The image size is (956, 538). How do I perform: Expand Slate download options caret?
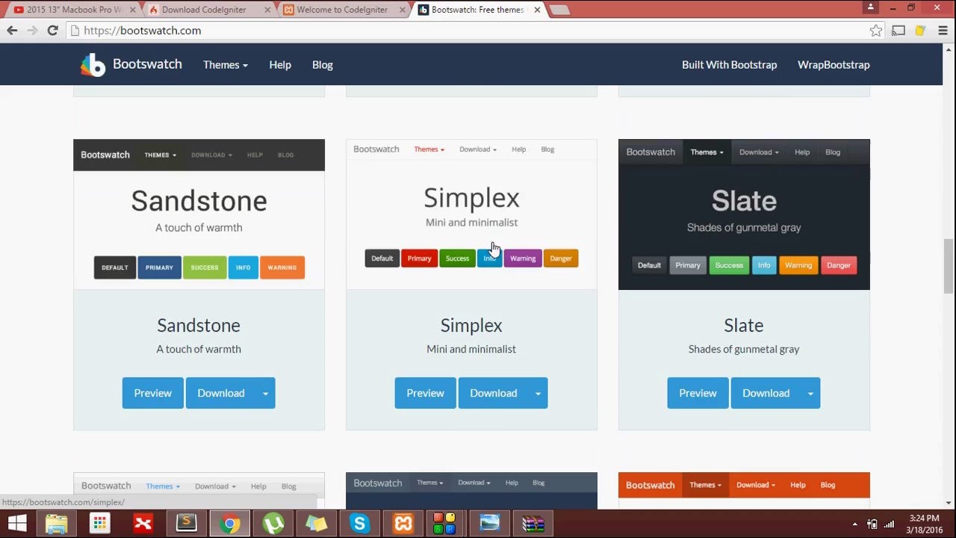pyautogui.click(x=810, y=393)
